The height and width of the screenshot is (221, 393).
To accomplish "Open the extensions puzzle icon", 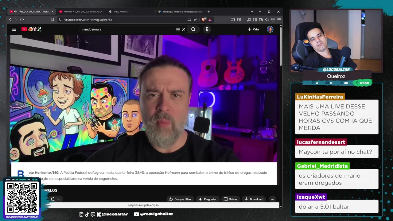I will 233,20.
